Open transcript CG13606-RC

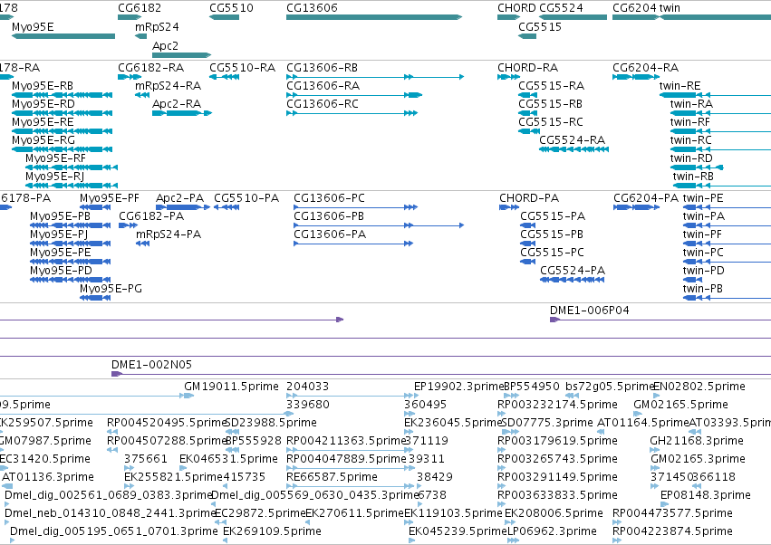pyautogui.click(x=322, y=104)
